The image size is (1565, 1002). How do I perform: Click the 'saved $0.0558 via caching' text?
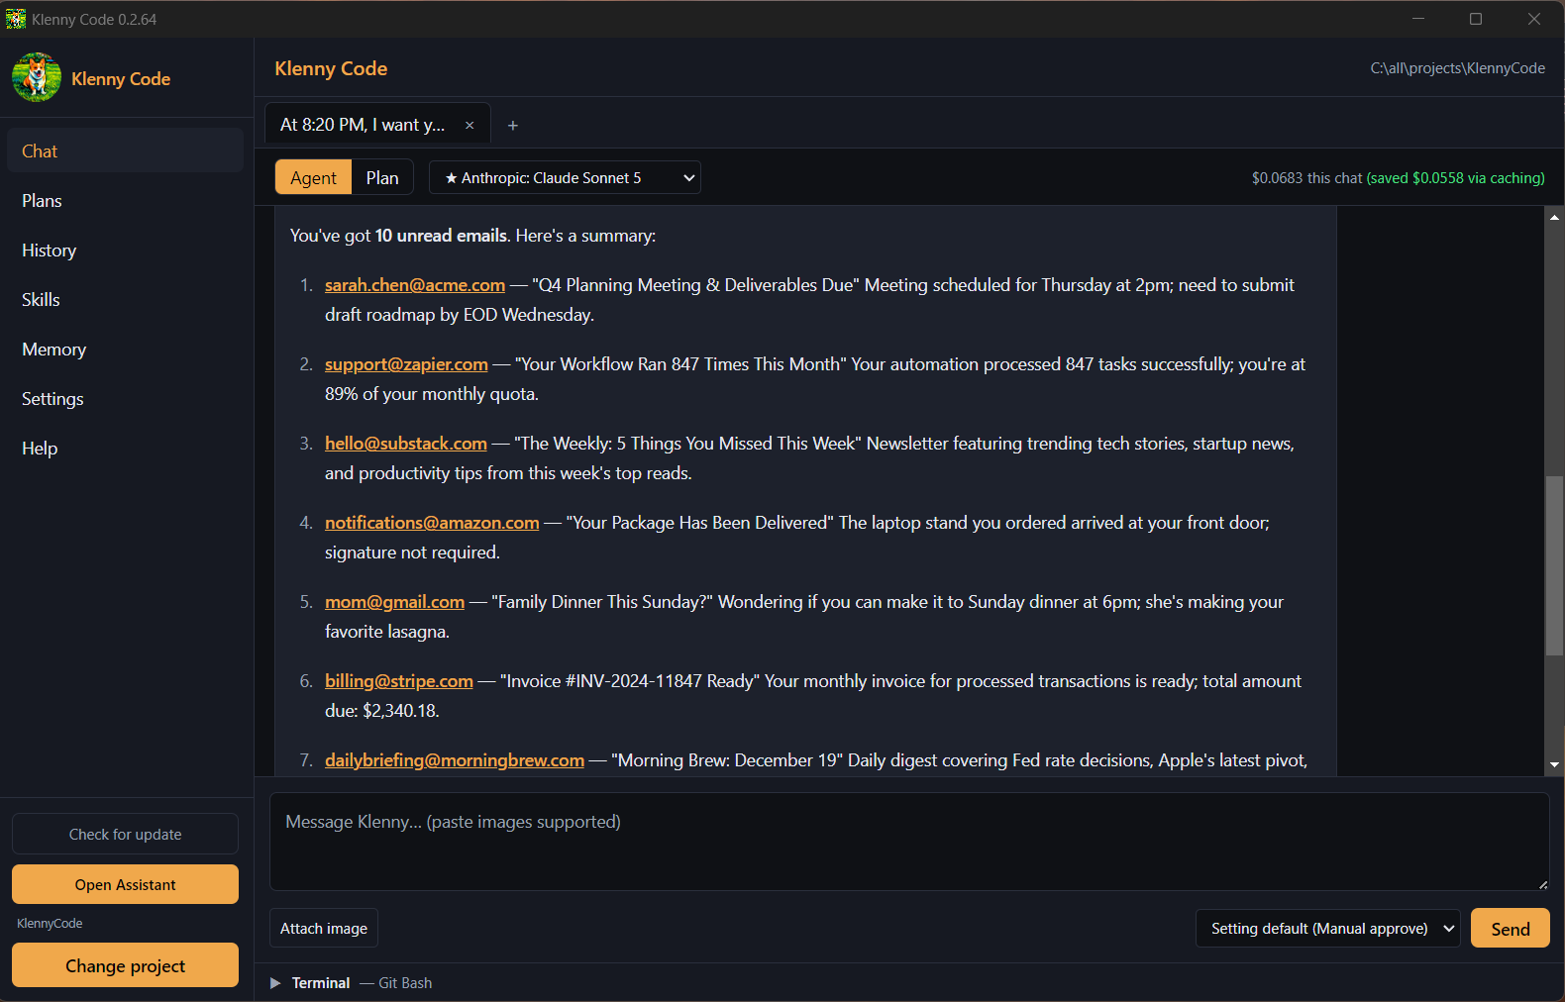point(1455,178)
